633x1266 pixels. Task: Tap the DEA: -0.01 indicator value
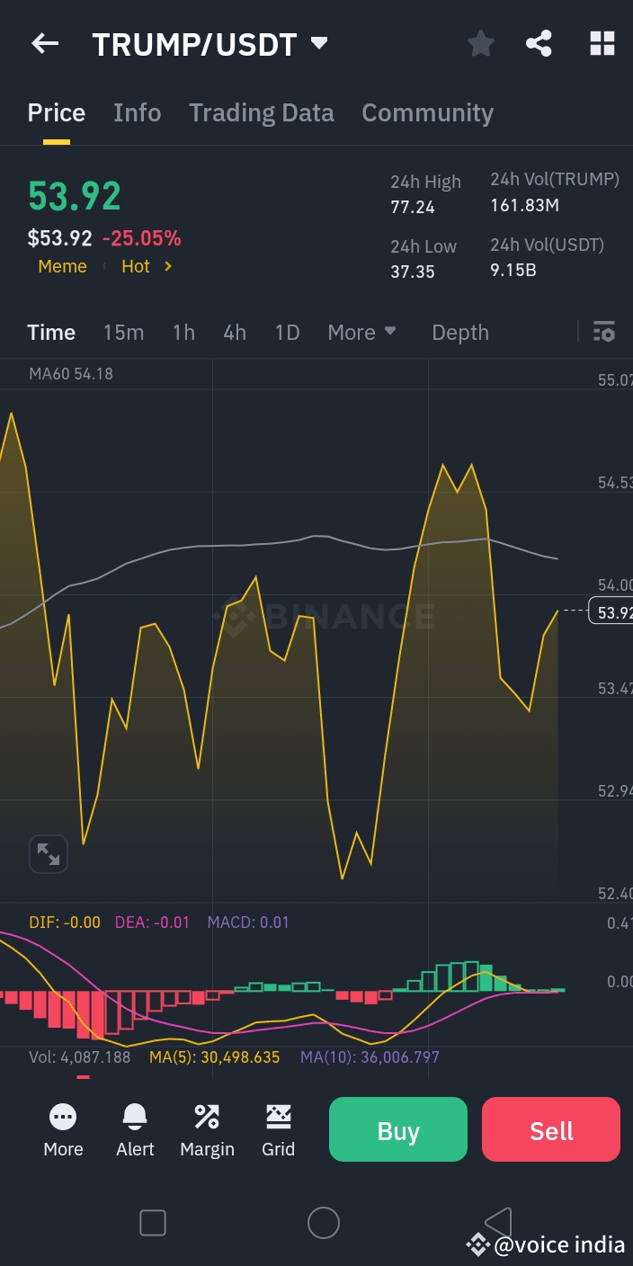[152, 923]
